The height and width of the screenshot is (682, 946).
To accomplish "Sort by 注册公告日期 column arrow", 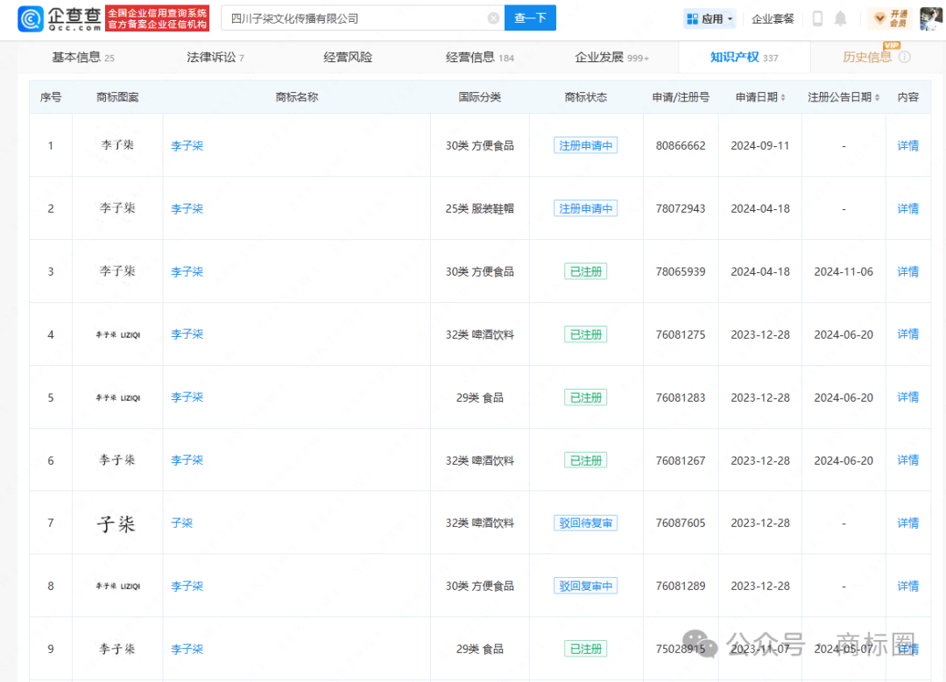I will [877, 97].
